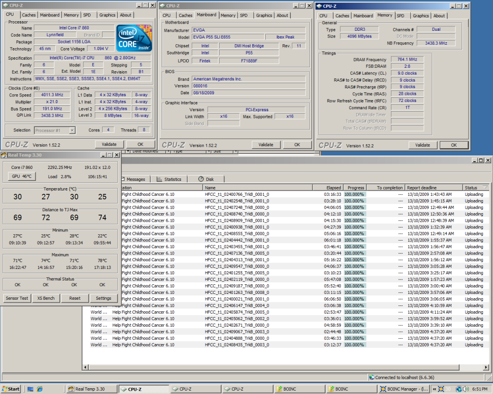The image size is (493, 394).
Task: Click the Disk tab pie icon in BOINC
Action: coord(201,179)
